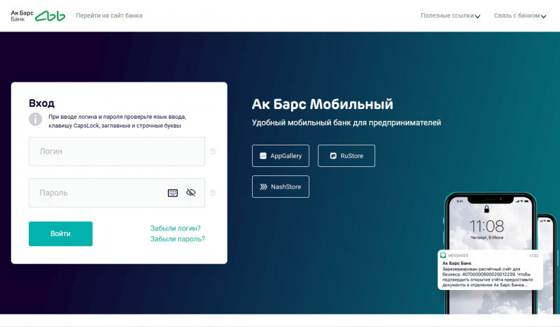
Task: Open the NashStore download button
Action: coord(281,187)
